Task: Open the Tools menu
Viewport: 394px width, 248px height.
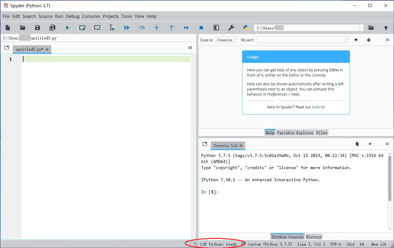Action: click(127, 16)
